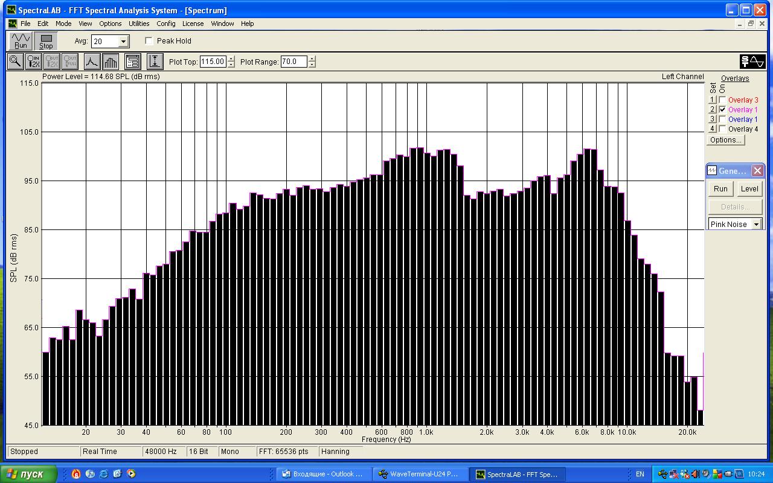Click the Plot Range value field
Image resolution: width=773 pixels, height=483 pixels.
pyautogui.click(x=294, y=62)
